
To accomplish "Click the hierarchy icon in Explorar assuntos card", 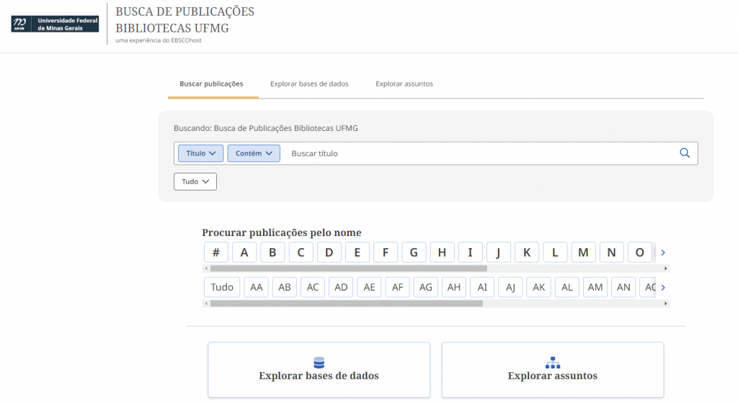I will 553,362.
